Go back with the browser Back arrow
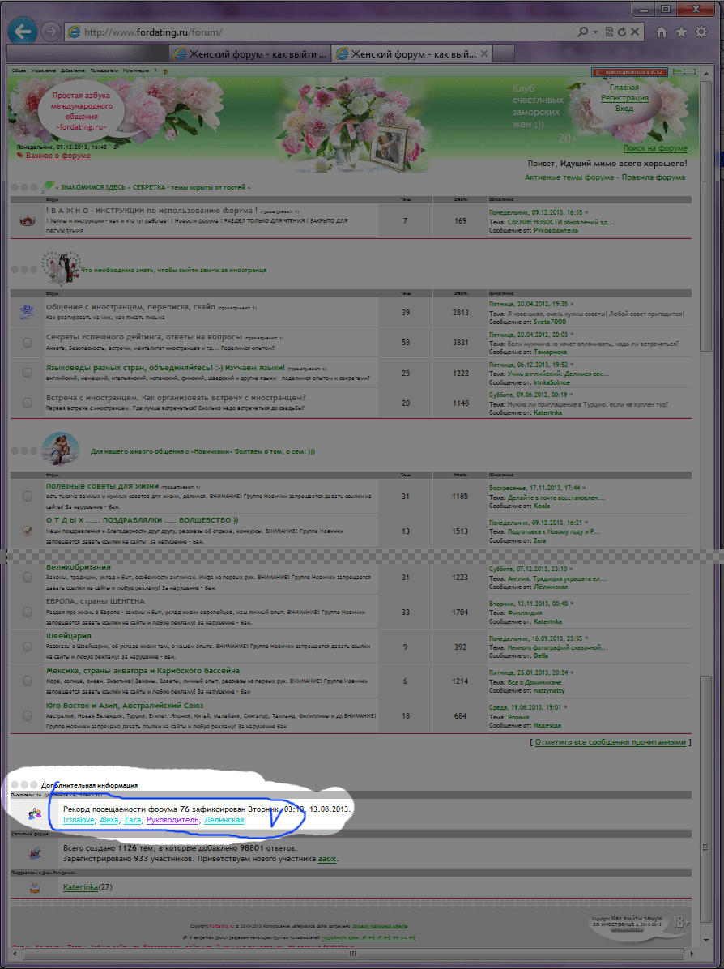Viewport: 724px width, 969px height. click(22, 32)
